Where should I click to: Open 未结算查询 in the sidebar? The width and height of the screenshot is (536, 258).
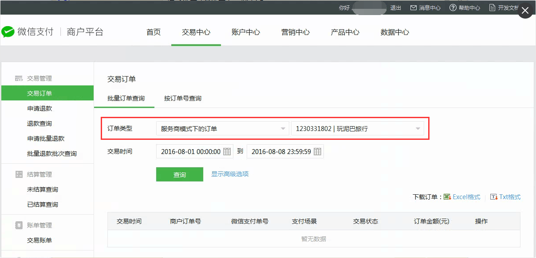(43, 189)
